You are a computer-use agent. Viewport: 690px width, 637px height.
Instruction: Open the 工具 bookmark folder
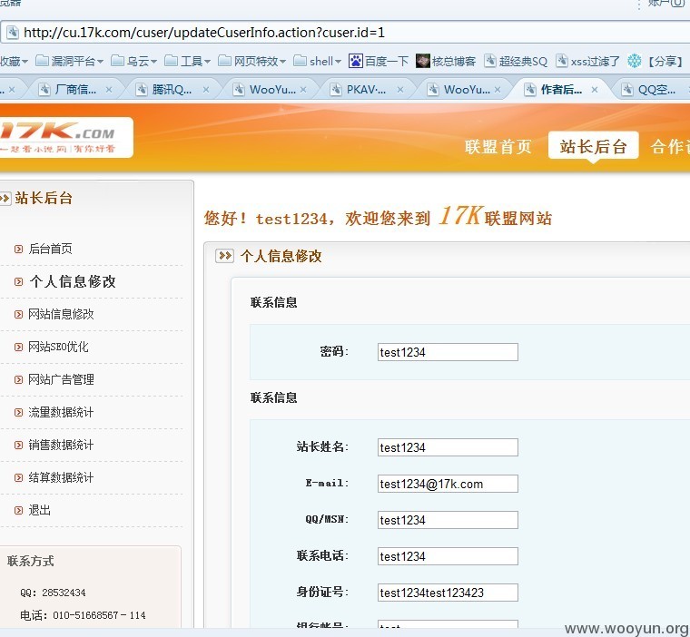click(187, 61)
